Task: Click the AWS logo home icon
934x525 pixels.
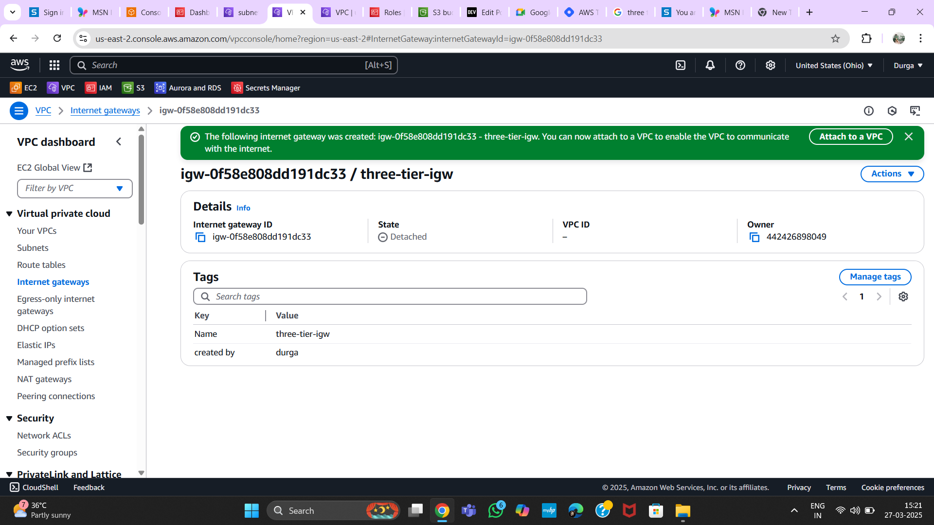Action: [x=20, y=65]
